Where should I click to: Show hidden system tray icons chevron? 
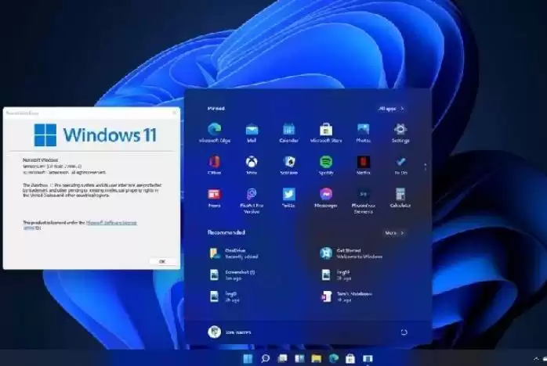pyautogui.click(x=536, y=359)
